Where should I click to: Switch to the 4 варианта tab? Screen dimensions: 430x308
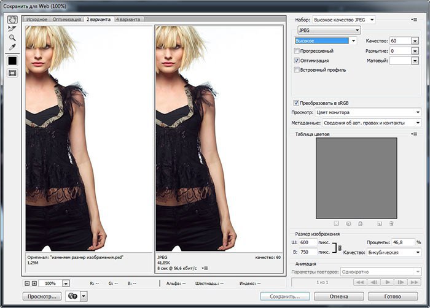[127, 20]
